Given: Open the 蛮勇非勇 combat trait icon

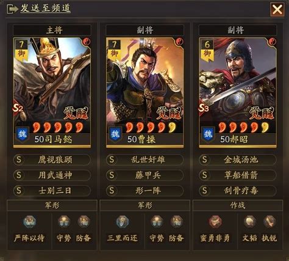Looking at the screenshot, I should pos(216,222).
